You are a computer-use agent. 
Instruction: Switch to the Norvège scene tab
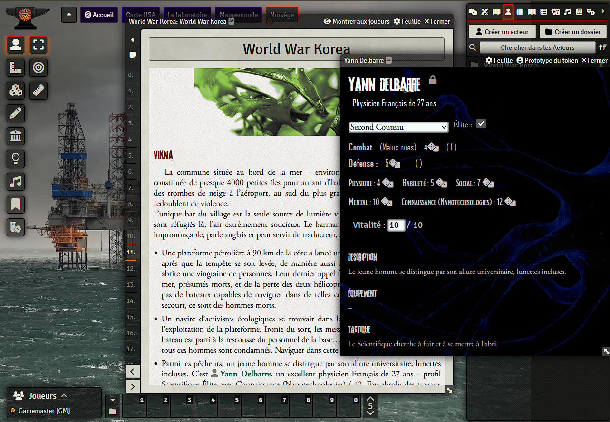282,15
